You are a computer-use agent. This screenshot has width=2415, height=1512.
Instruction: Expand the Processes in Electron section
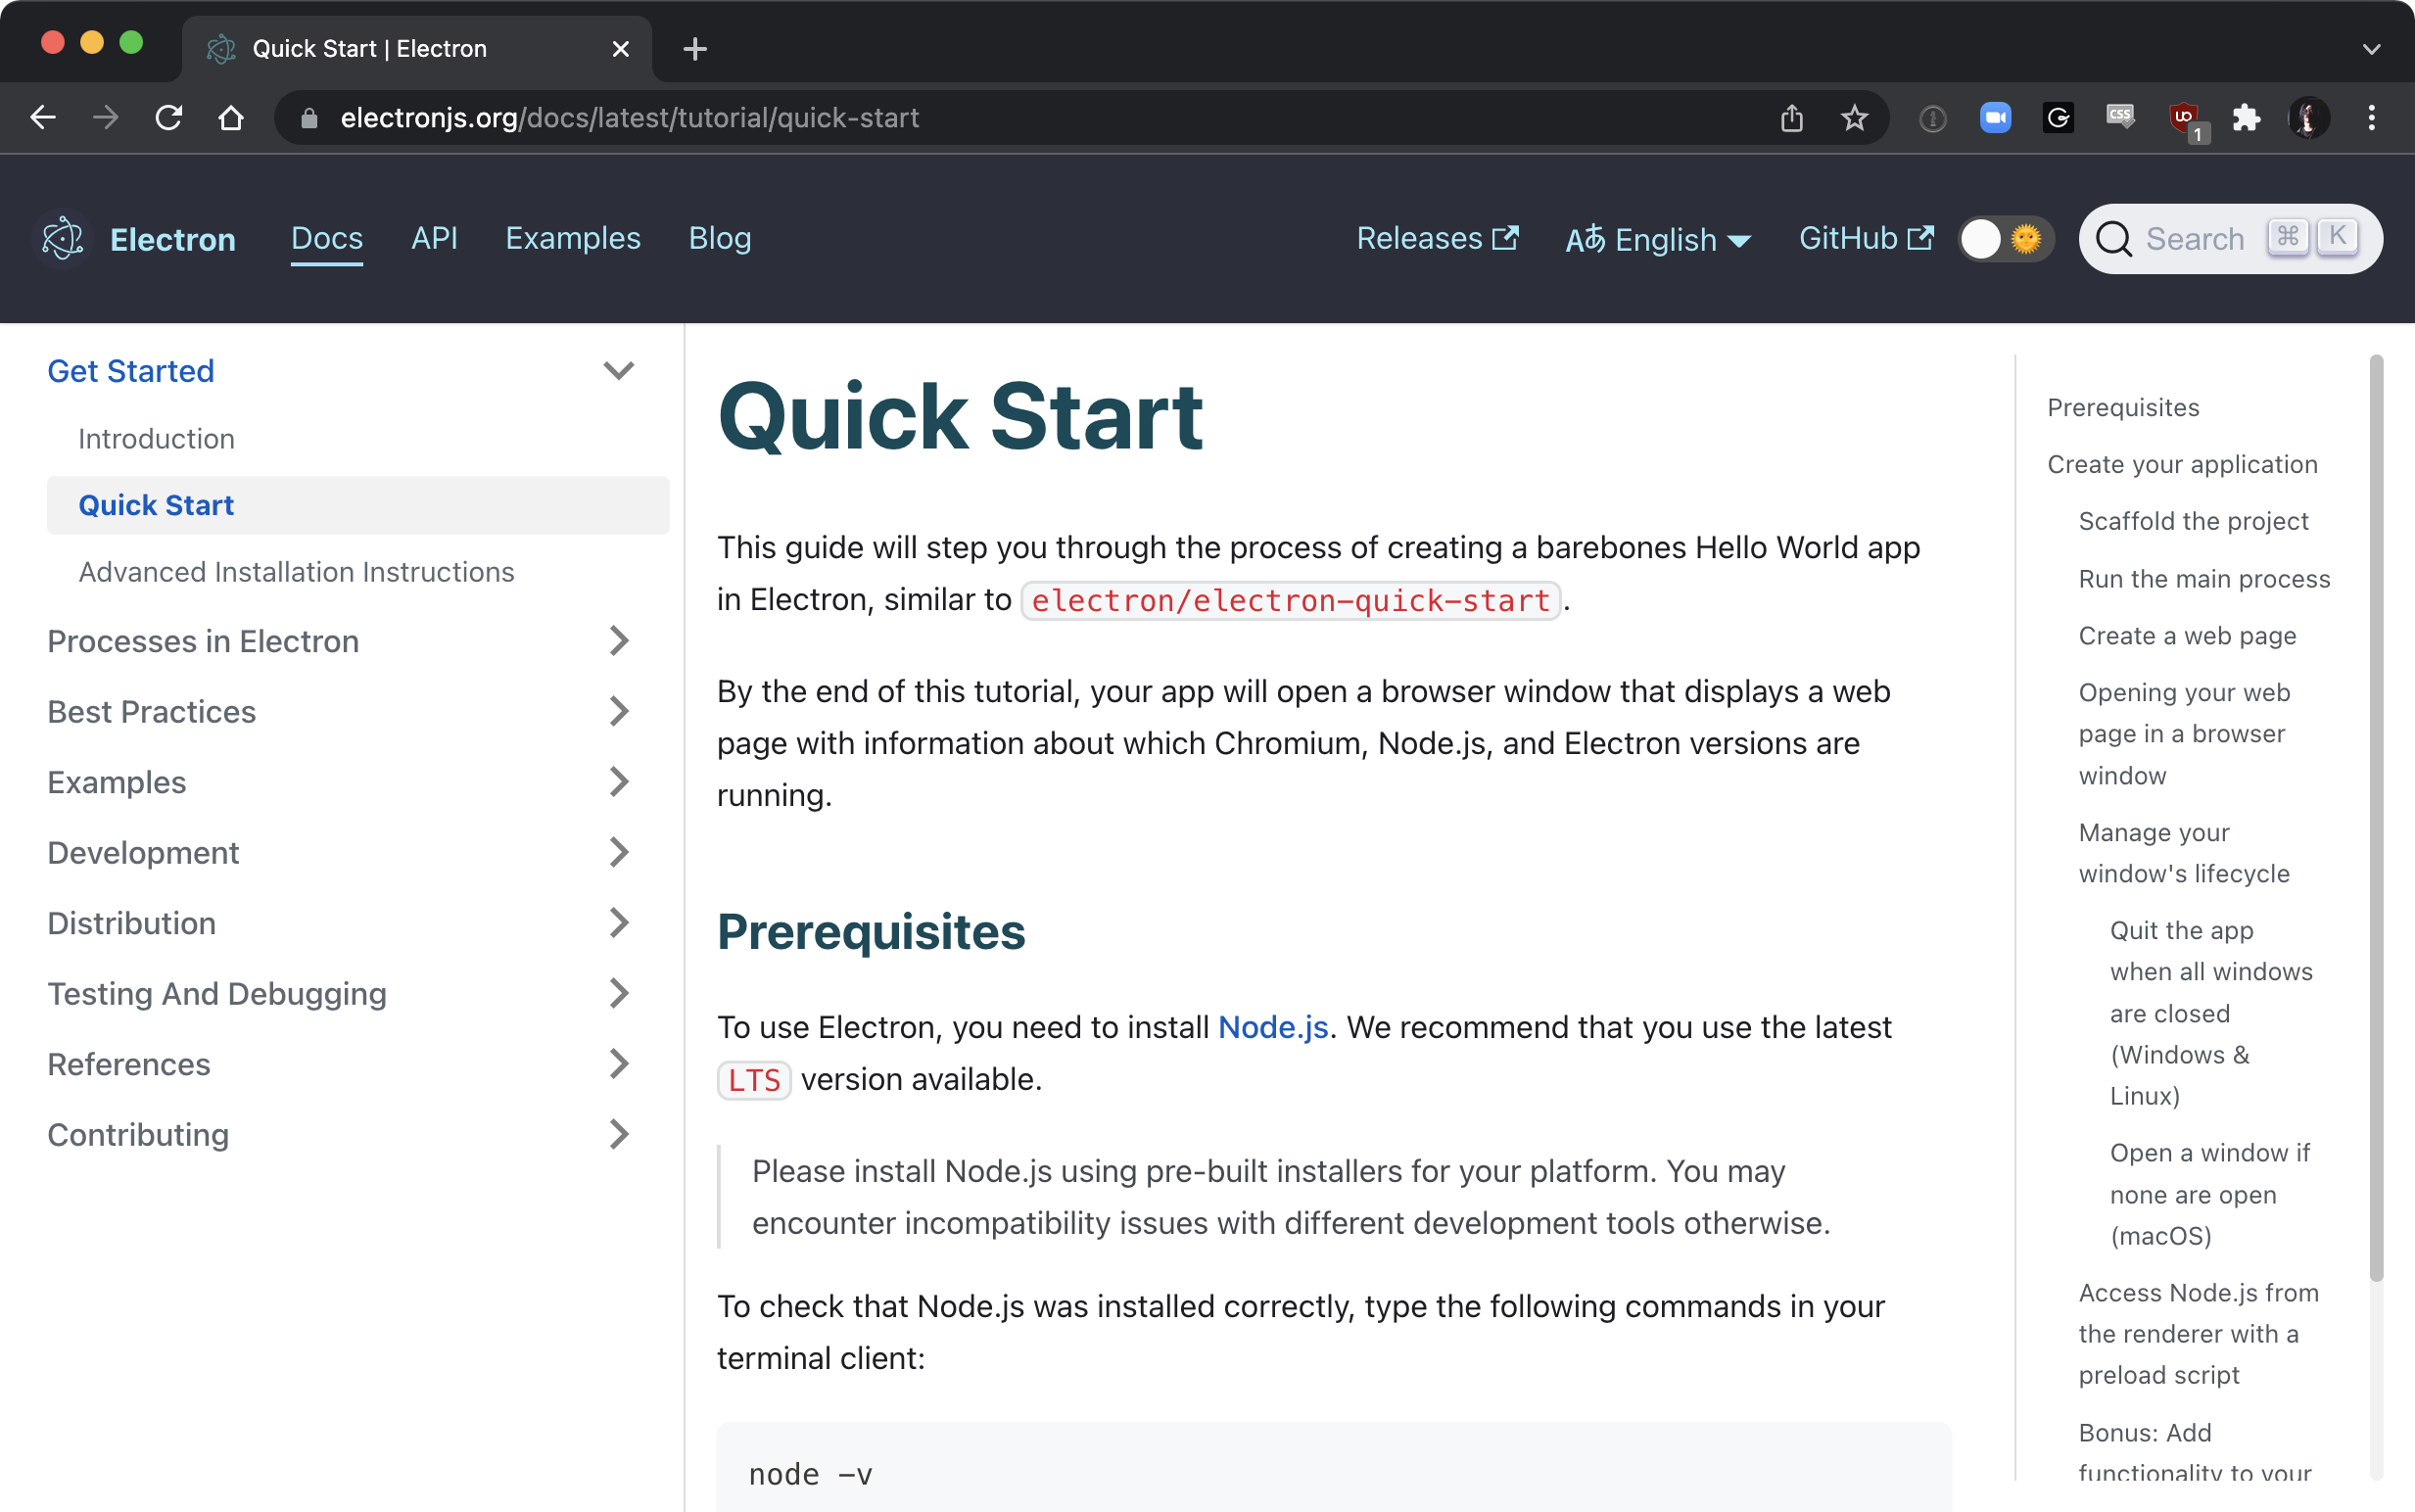(x=618, y=641)
